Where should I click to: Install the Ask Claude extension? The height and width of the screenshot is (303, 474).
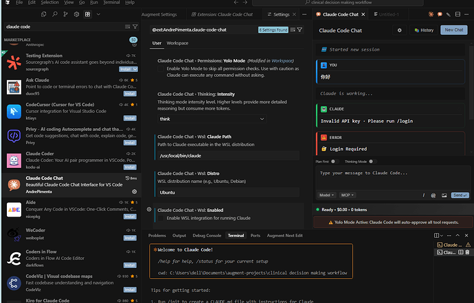(130, 93)
